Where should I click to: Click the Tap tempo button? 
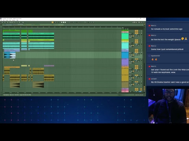coord(7,22)
